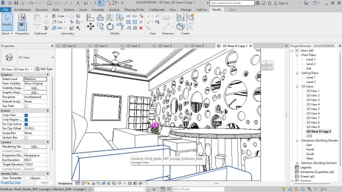Click the keyword search input field
Viewport: 342px width, 192px height.
tap(232, 3)
